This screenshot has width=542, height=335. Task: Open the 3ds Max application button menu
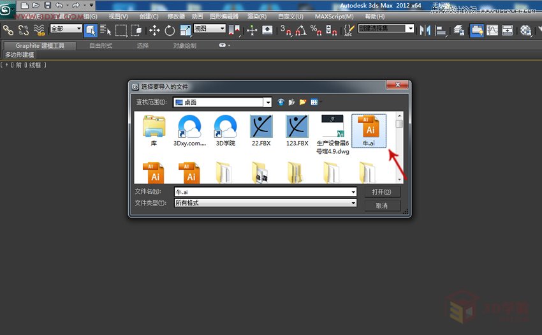click(6, 10)
